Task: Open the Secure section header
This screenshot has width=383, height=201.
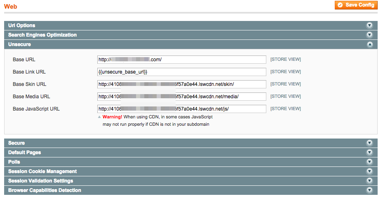Action: (x=16, y=143)
